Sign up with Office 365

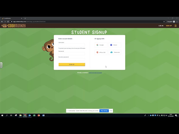click(x=101, y=52)
